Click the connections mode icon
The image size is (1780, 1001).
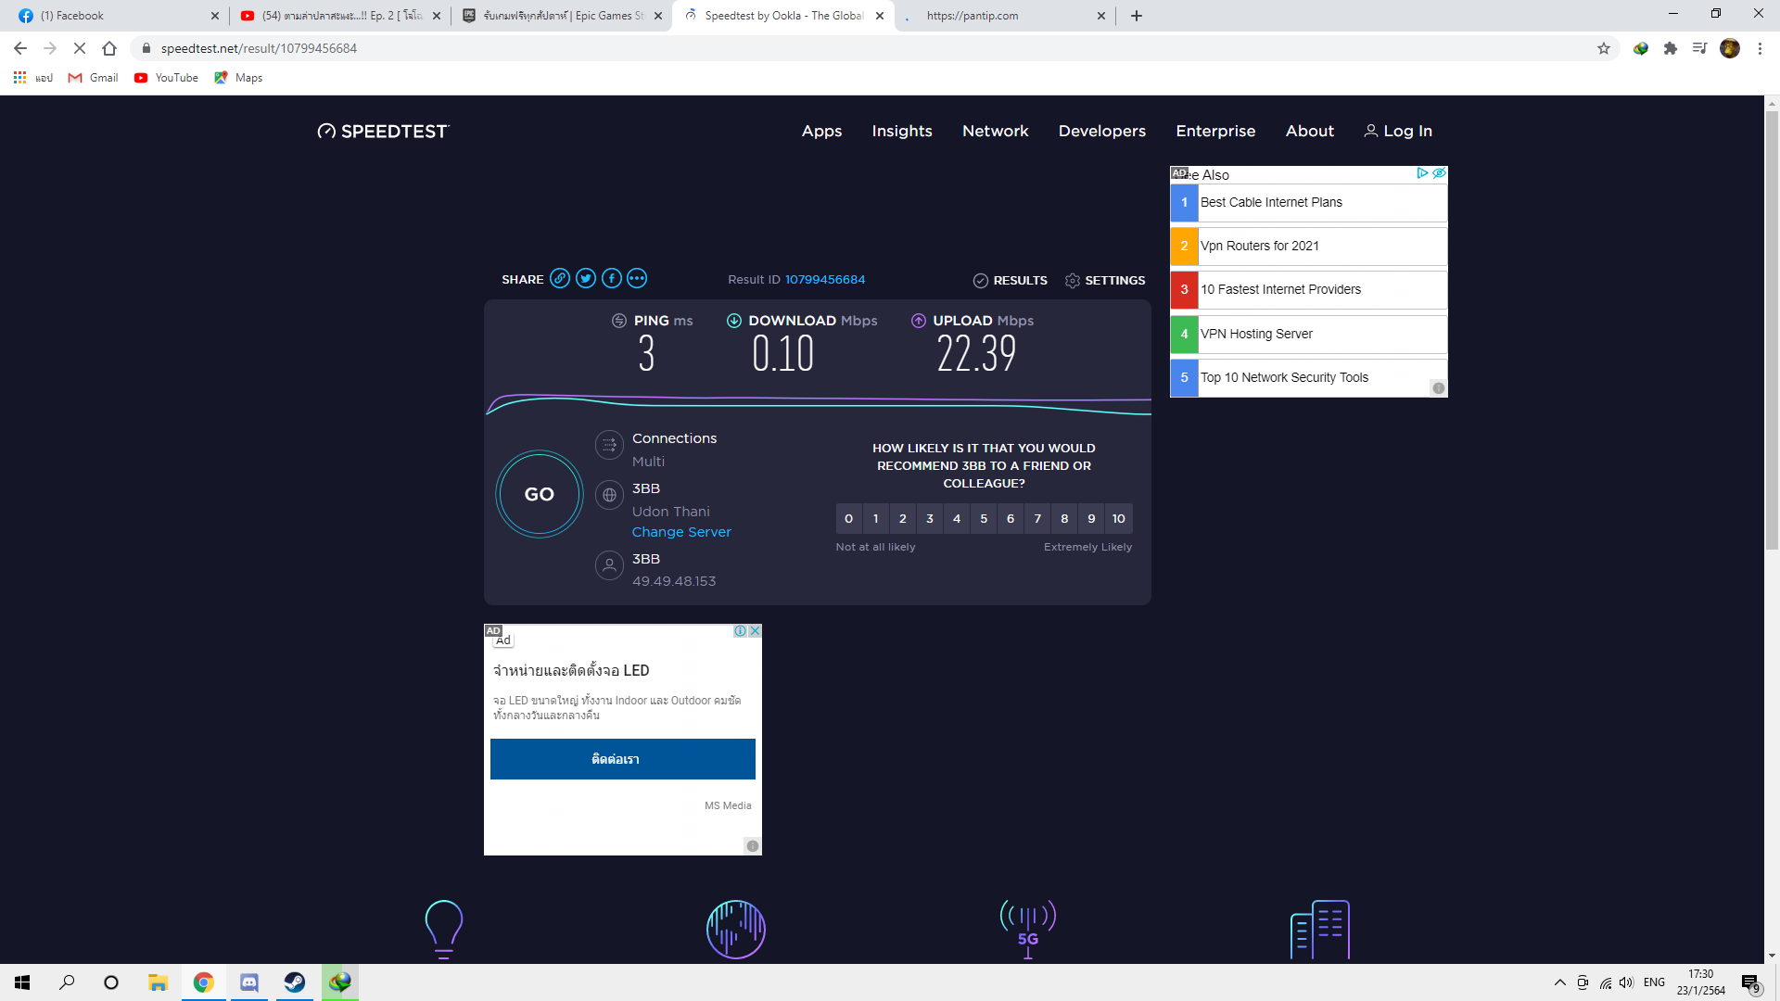(609, 445)
